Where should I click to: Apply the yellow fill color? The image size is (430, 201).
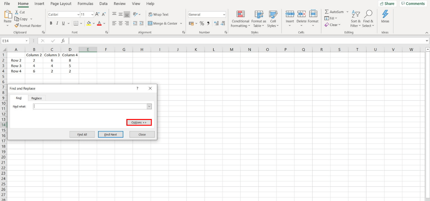pos(89,23)
